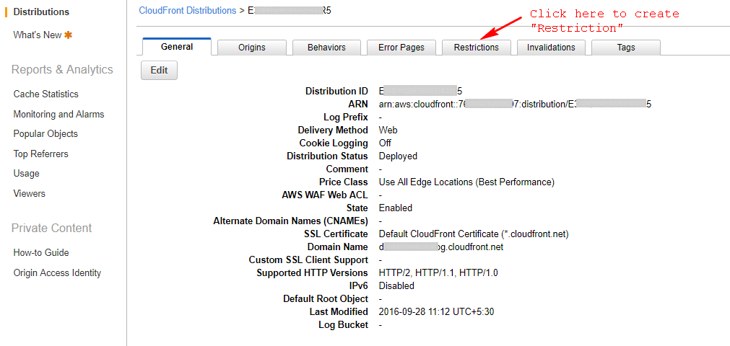
Task: Click the Log Prefix label
Action: coord(346,117)
